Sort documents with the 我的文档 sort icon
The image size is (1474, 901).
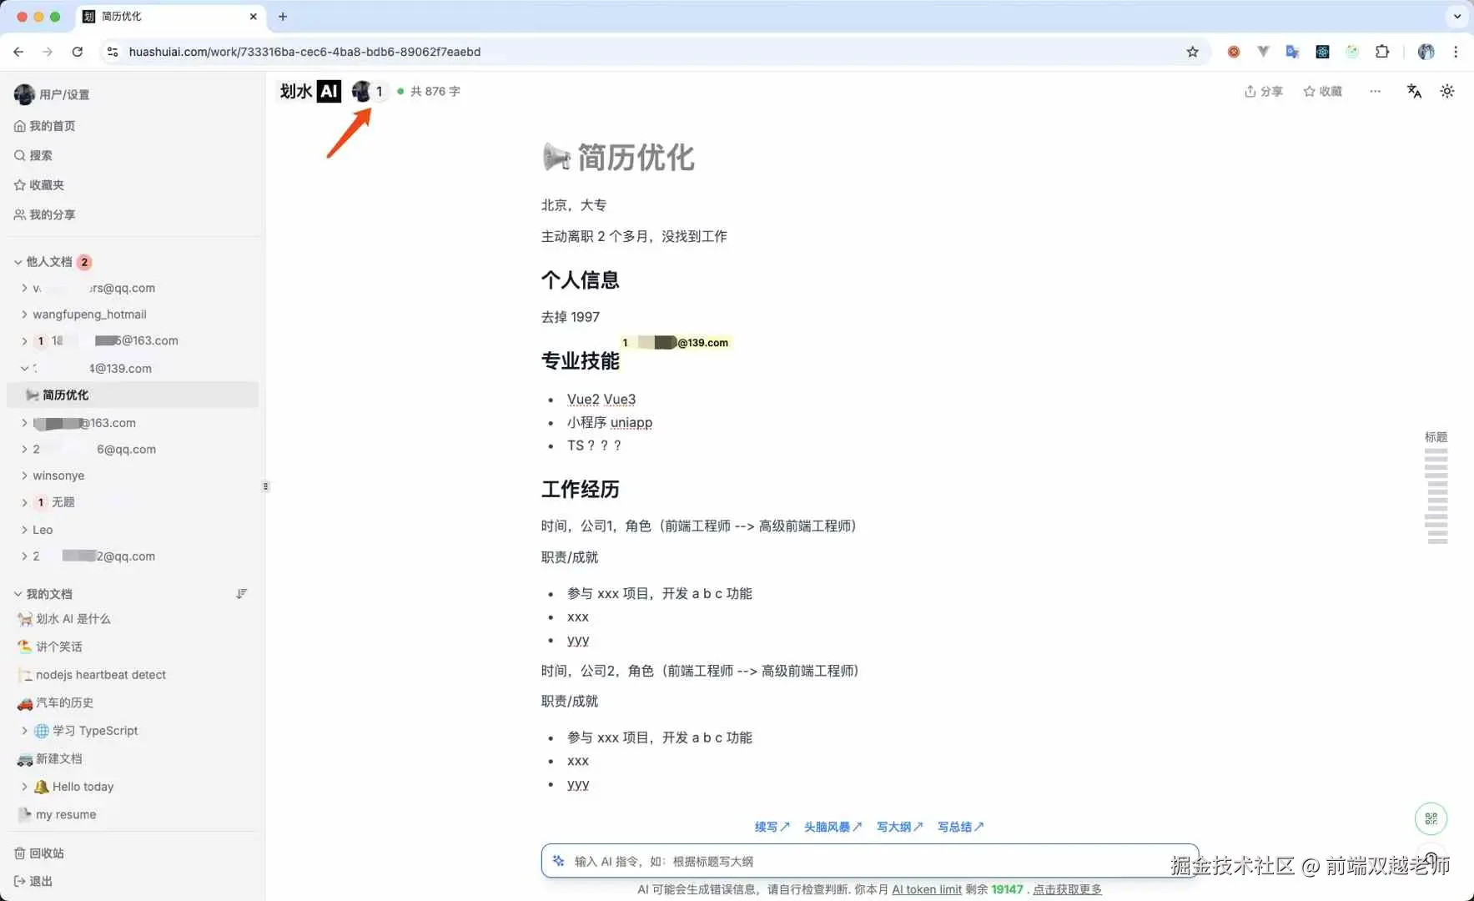tap(242, 593)
